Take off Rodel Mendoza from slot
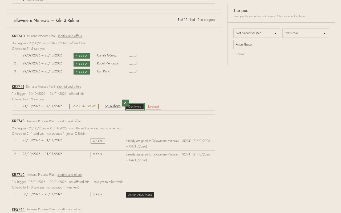This screenshot has height=213, width=341. pos(133,64)
